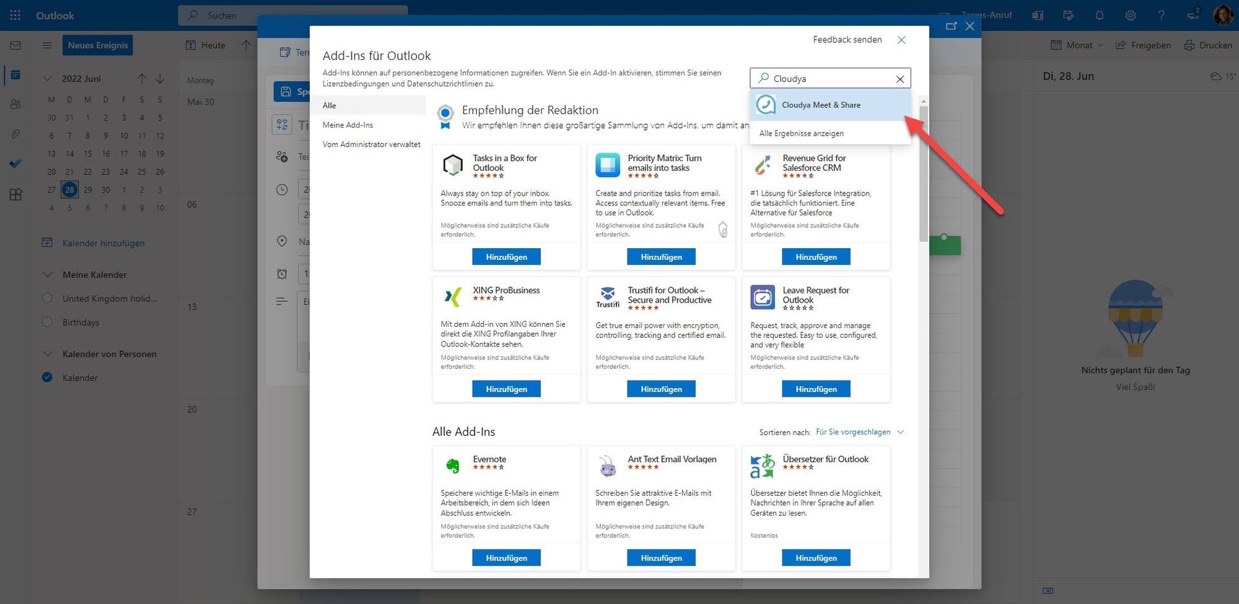Screen dimensions: 1239x604
Task: Clear the Cloudya search text
Action: tap(900, 79)
